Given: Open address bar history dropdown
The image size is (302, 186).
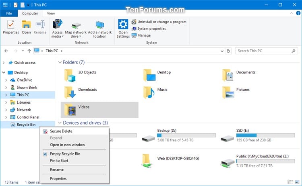Looking at the screenshot, I should [222, 51].
